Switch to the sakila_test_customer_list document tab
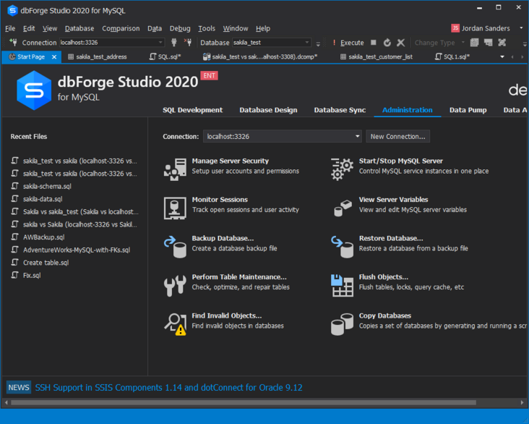Image resolution: width=529 pixels, height=424 pixels. point(380,56)
